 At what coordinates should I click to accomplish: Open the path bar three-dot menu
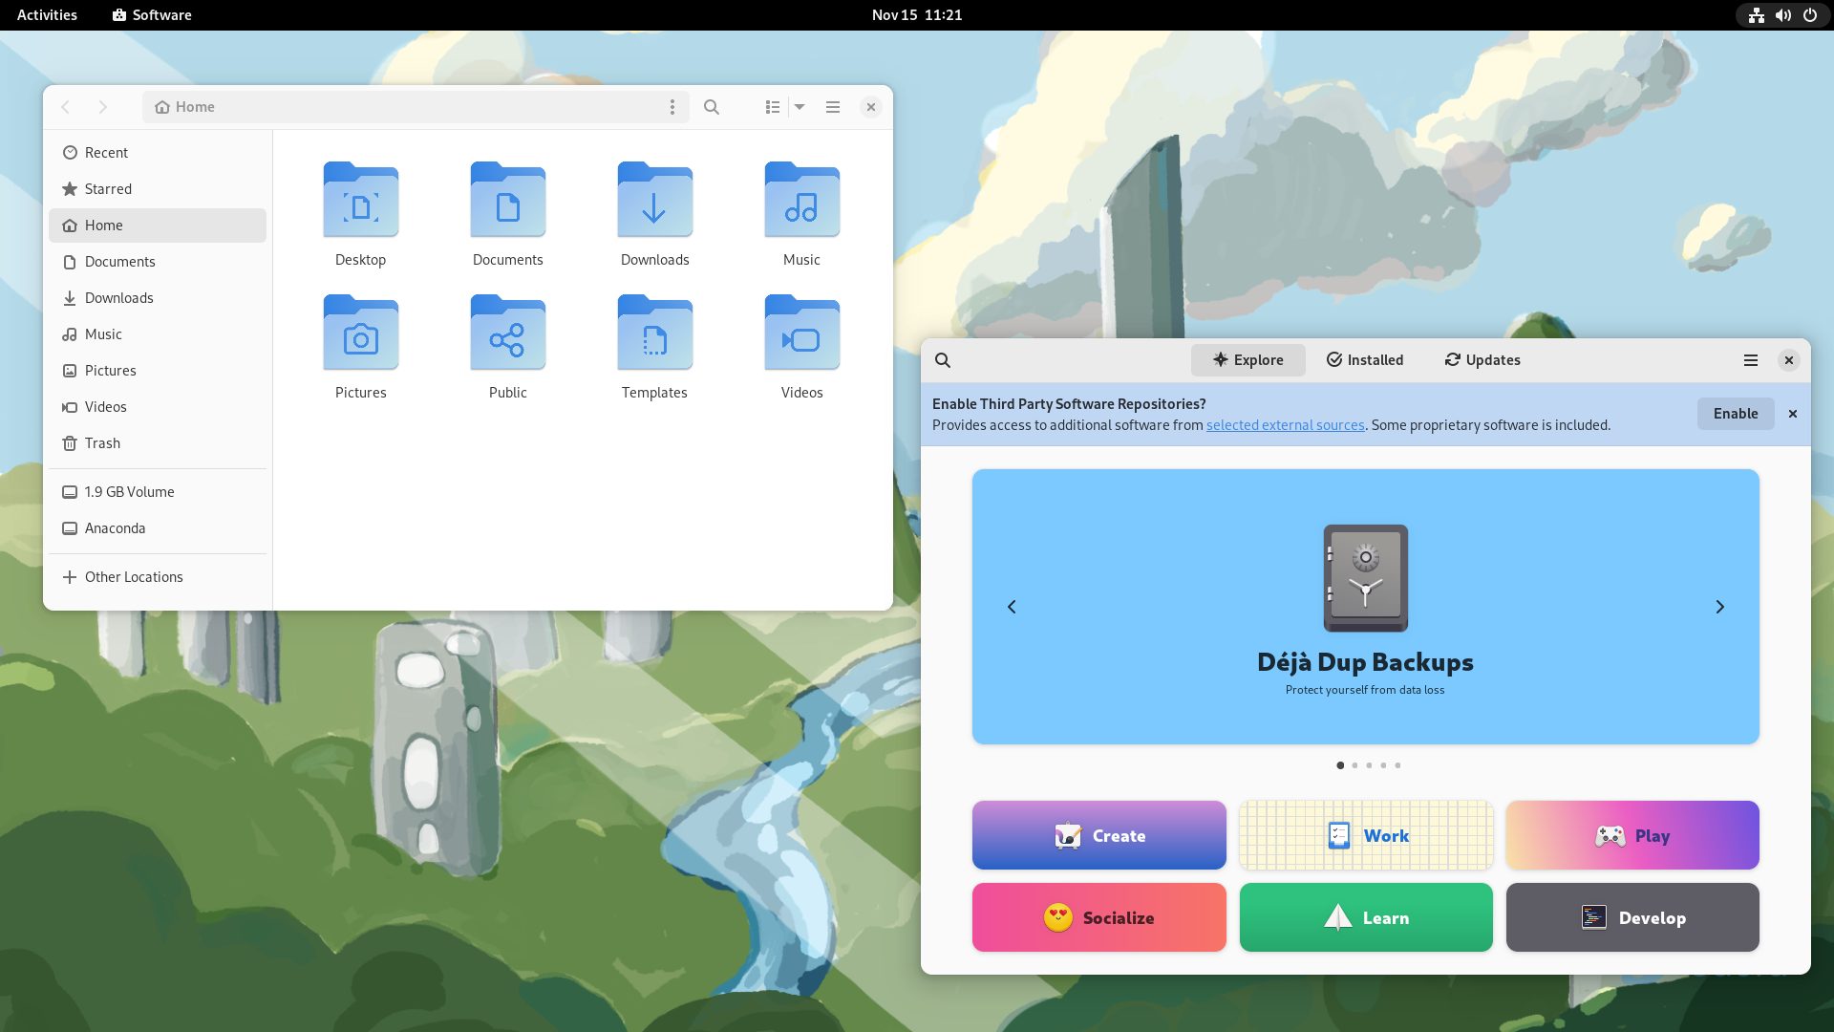coord(672,107)
